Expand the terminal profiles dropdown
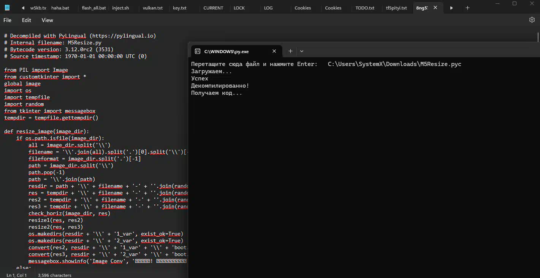 coord(302,51)
